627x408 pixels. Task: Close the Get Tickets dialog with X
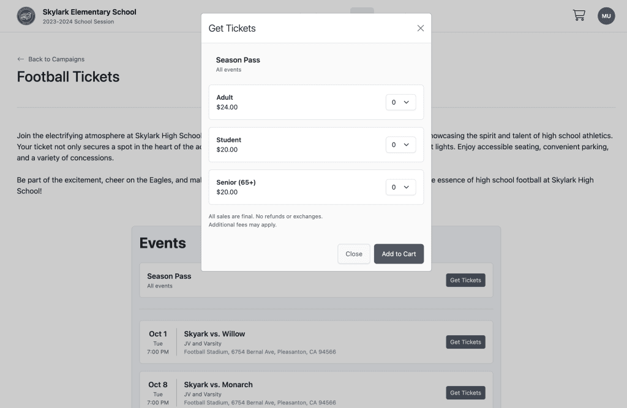coord(420,28)
